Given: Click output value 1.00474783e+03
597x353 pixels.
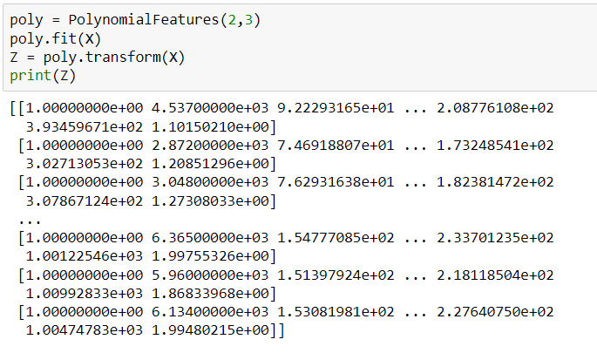Looking at the screenshot, I should click(85, 330).
